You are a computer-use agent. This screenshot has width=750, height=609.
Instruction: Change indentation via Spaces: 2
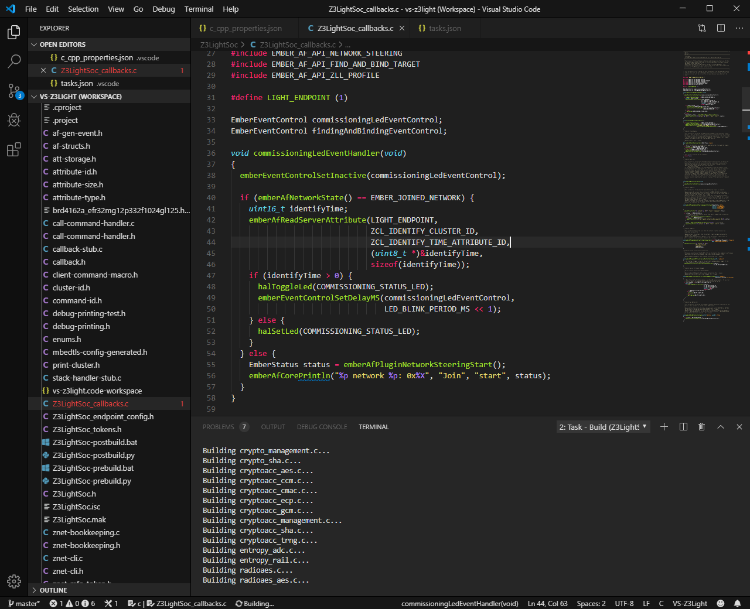click(x=591, y=603)
